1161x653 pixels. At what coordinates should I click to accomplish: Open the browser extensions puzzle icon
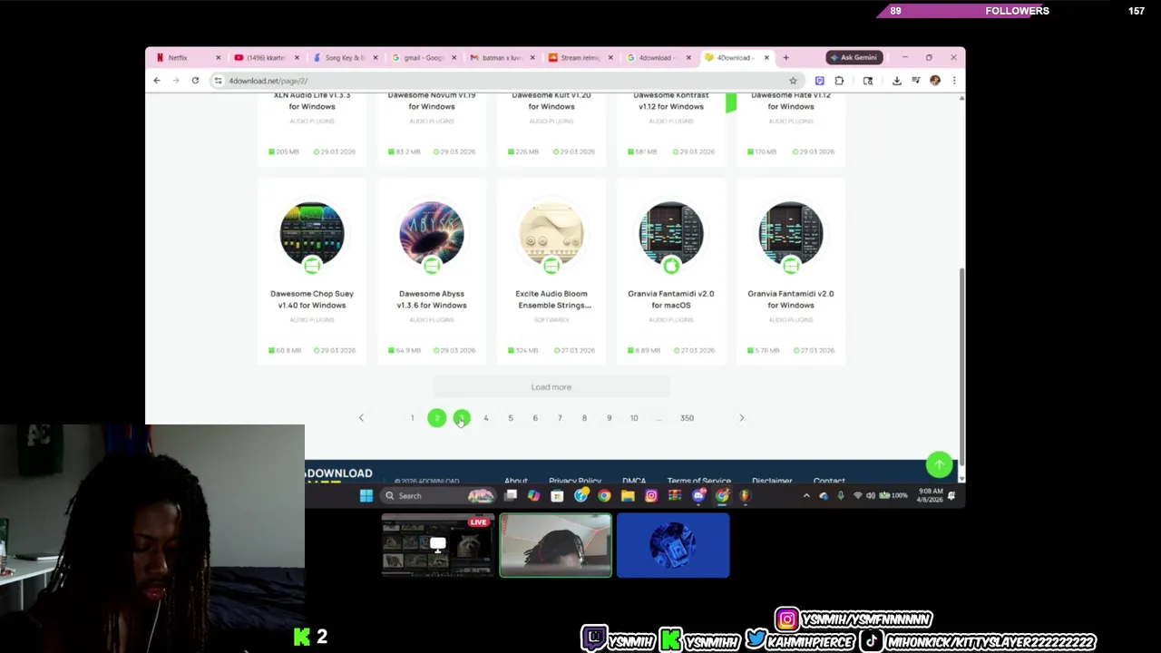pyautogui.click(x=839, y=81)
